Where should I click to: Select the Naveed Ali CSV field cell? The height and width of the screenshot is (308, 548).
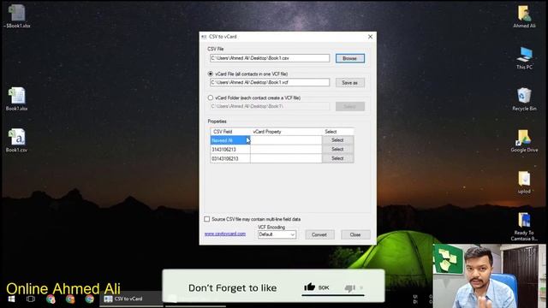(x=230, y=140)
